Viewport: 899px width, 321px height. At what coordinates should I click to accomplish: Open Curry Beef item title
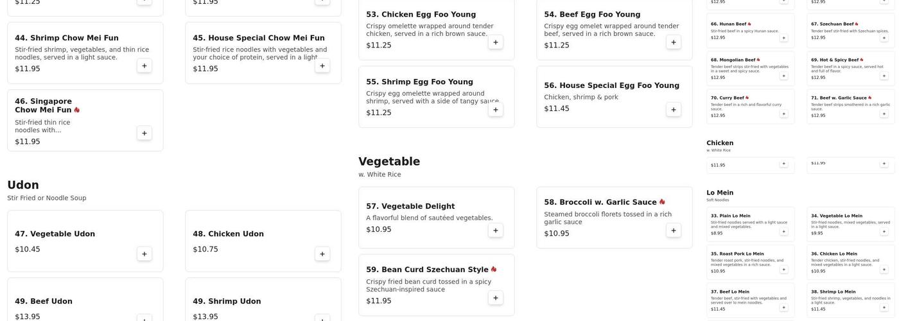point(727,98)
